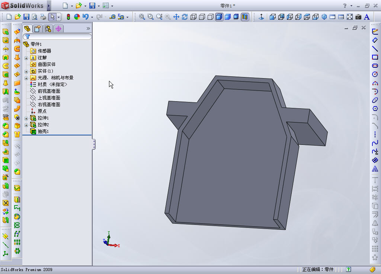This screenshot has width=381, height=274.
Task: Expand the 光源、相机与布景 node
Action: tap(26, 78)
